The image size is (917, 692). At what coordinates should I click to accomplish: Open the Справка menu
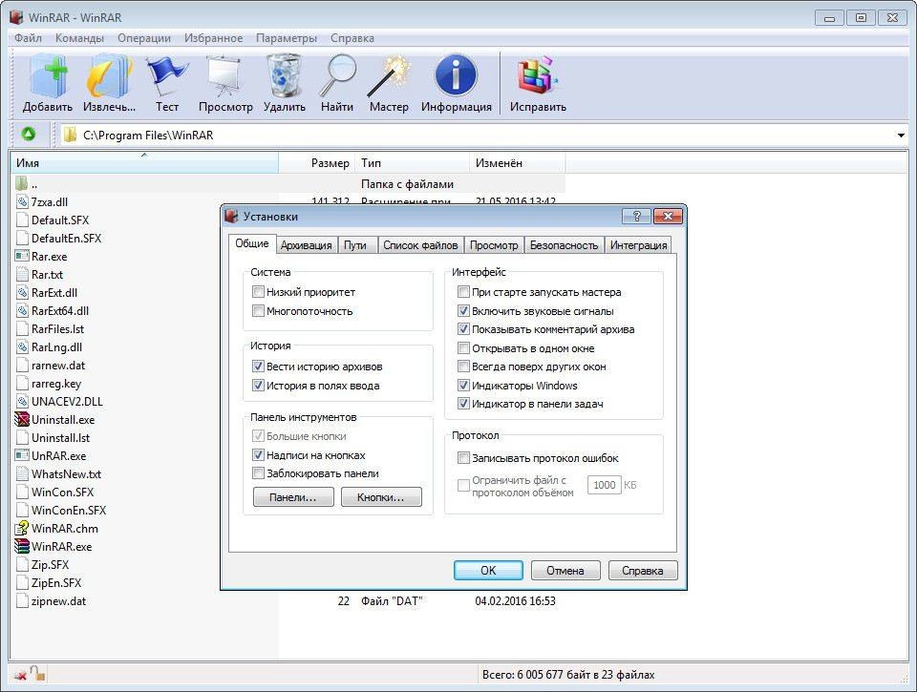352,38
